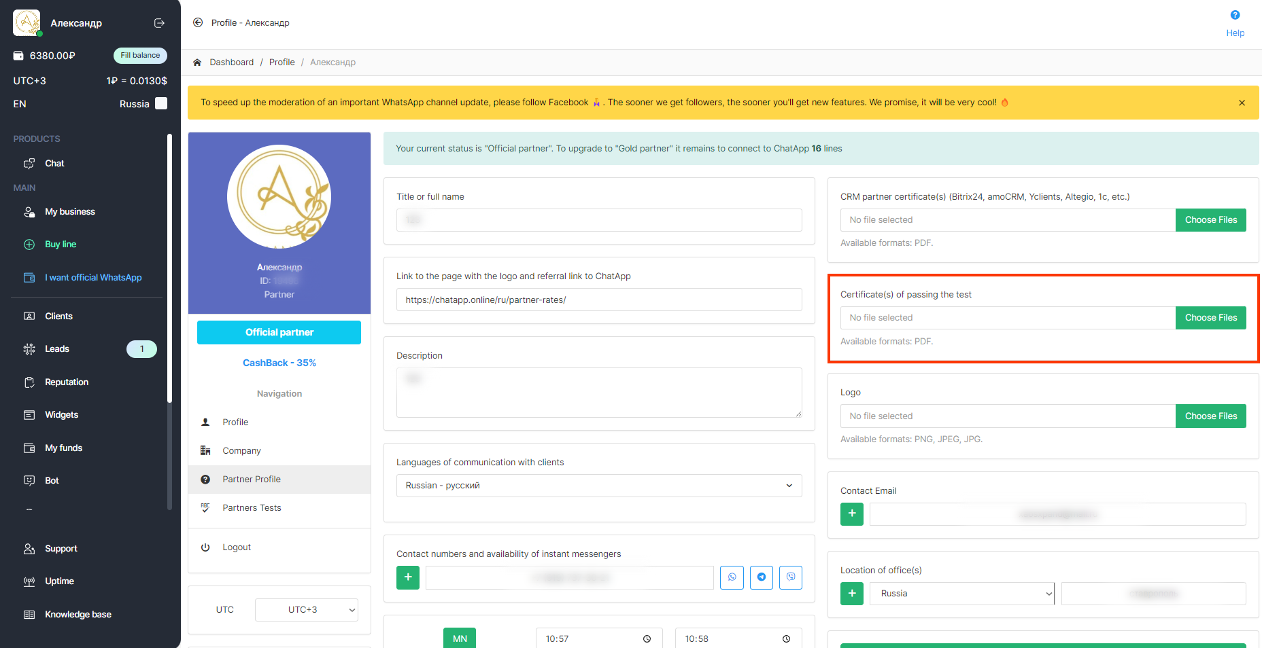The width and height of the screenshot is (1262, 648).
Task: Toggle the MN day button
Action: (x=460, y=638)
